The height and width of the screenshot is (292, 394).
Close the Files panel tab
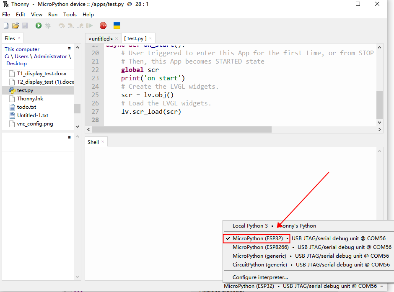tap(19, 38)
